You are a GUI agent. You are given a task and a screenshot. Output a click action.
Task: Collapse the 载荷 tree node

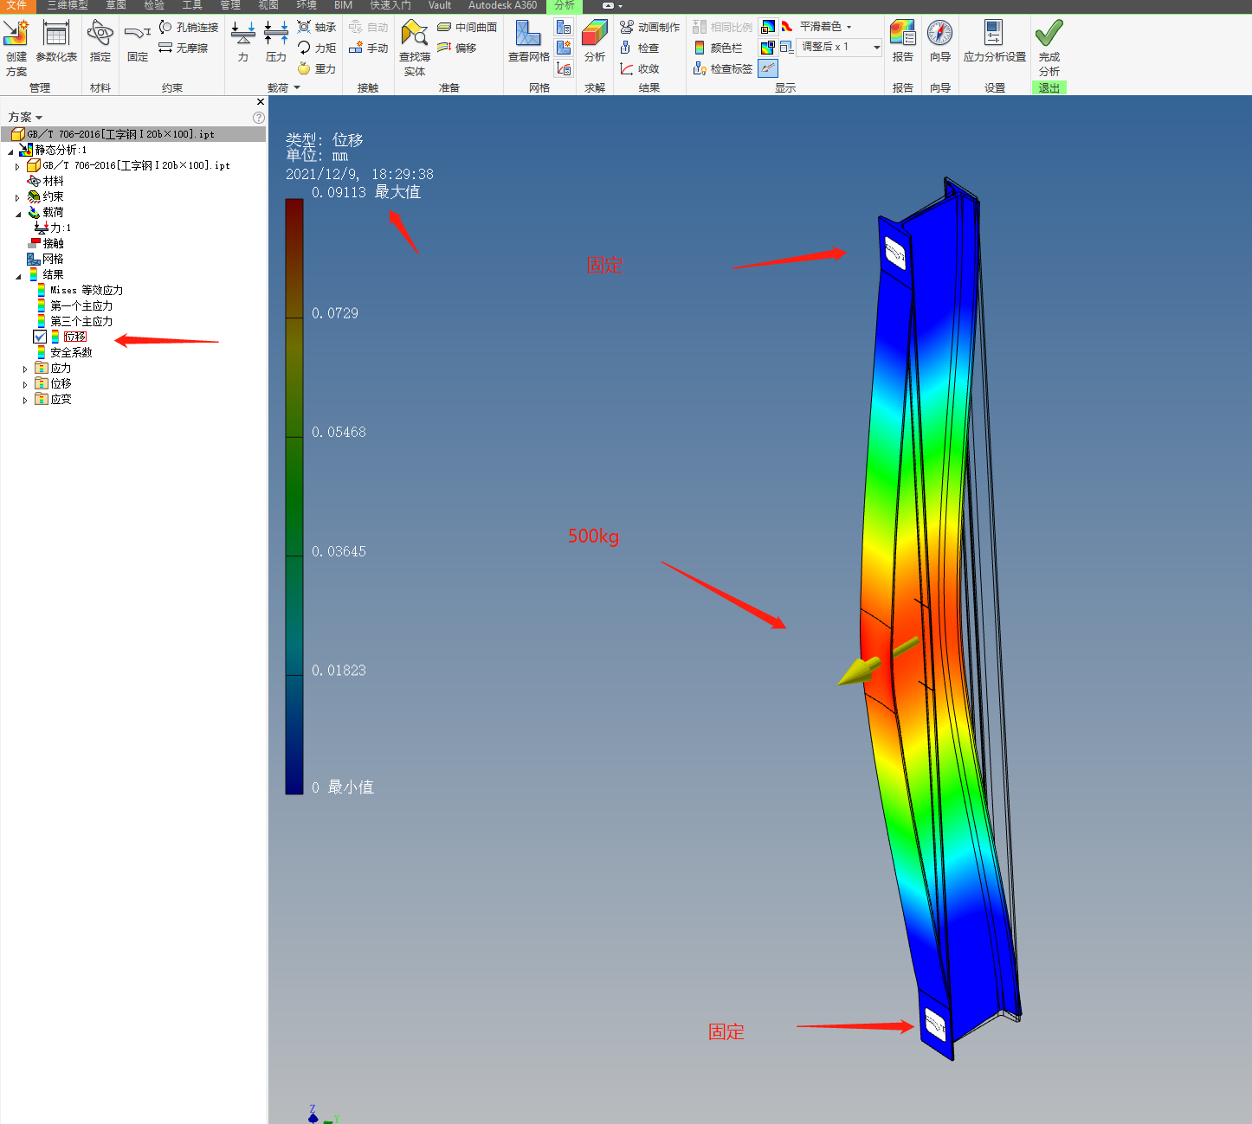point(17,213)
